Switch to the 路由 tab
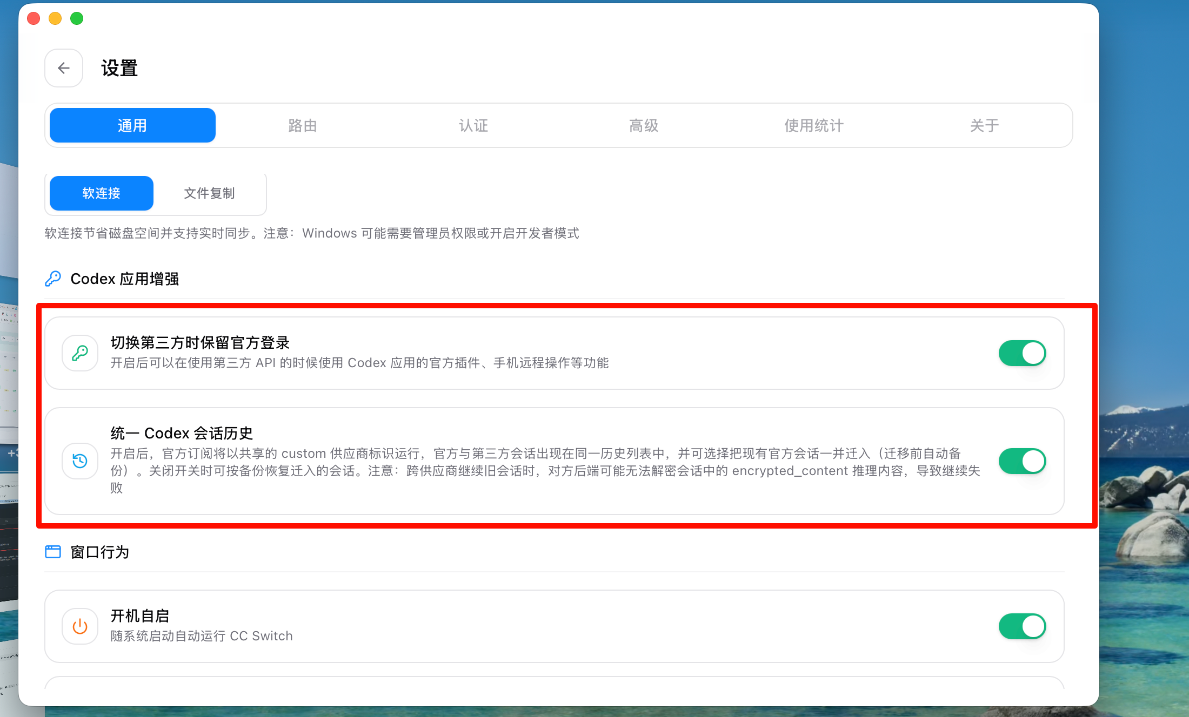Viewport: 1189px width, 717px height. 303,125
